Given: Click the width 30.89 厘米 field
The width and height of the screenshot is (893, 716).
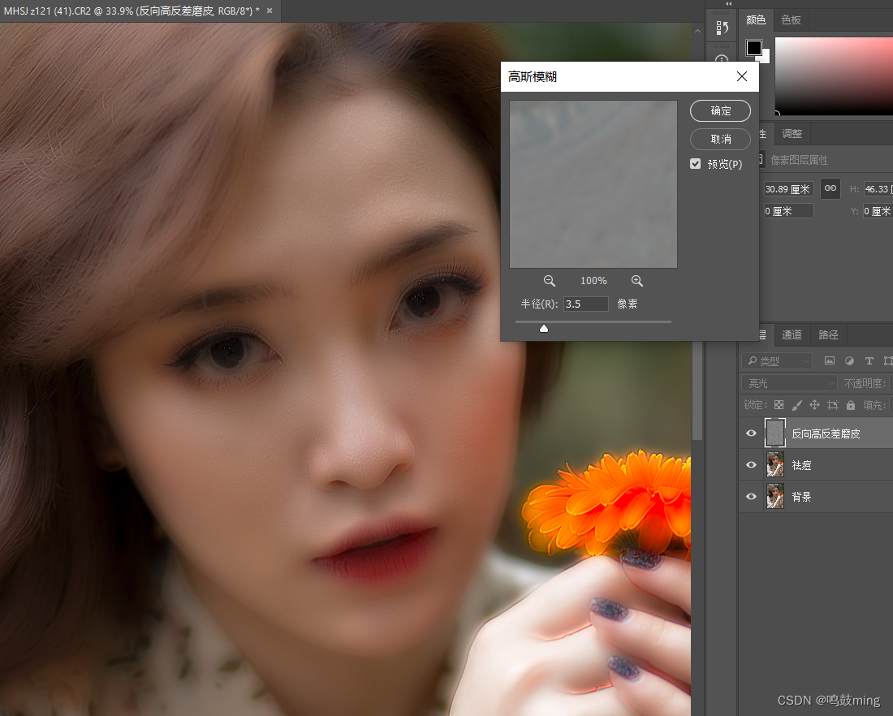Looking at the screenshot, I should (x=788, y=189).
